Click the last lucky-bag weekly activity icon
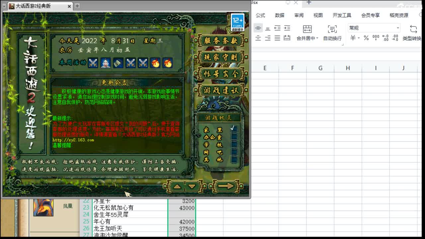The width and height of the screenshot is (425, 239). [x=167, y=62]
